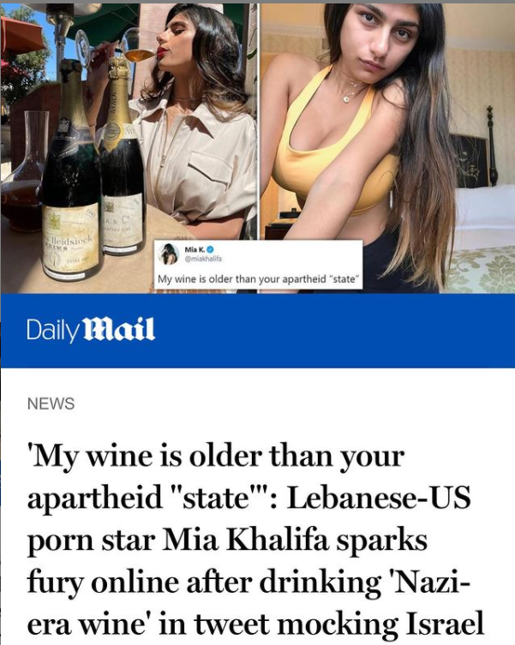Click the Daily Mail logo
Viewport: 515px width, 645px height.
[91, 330]
